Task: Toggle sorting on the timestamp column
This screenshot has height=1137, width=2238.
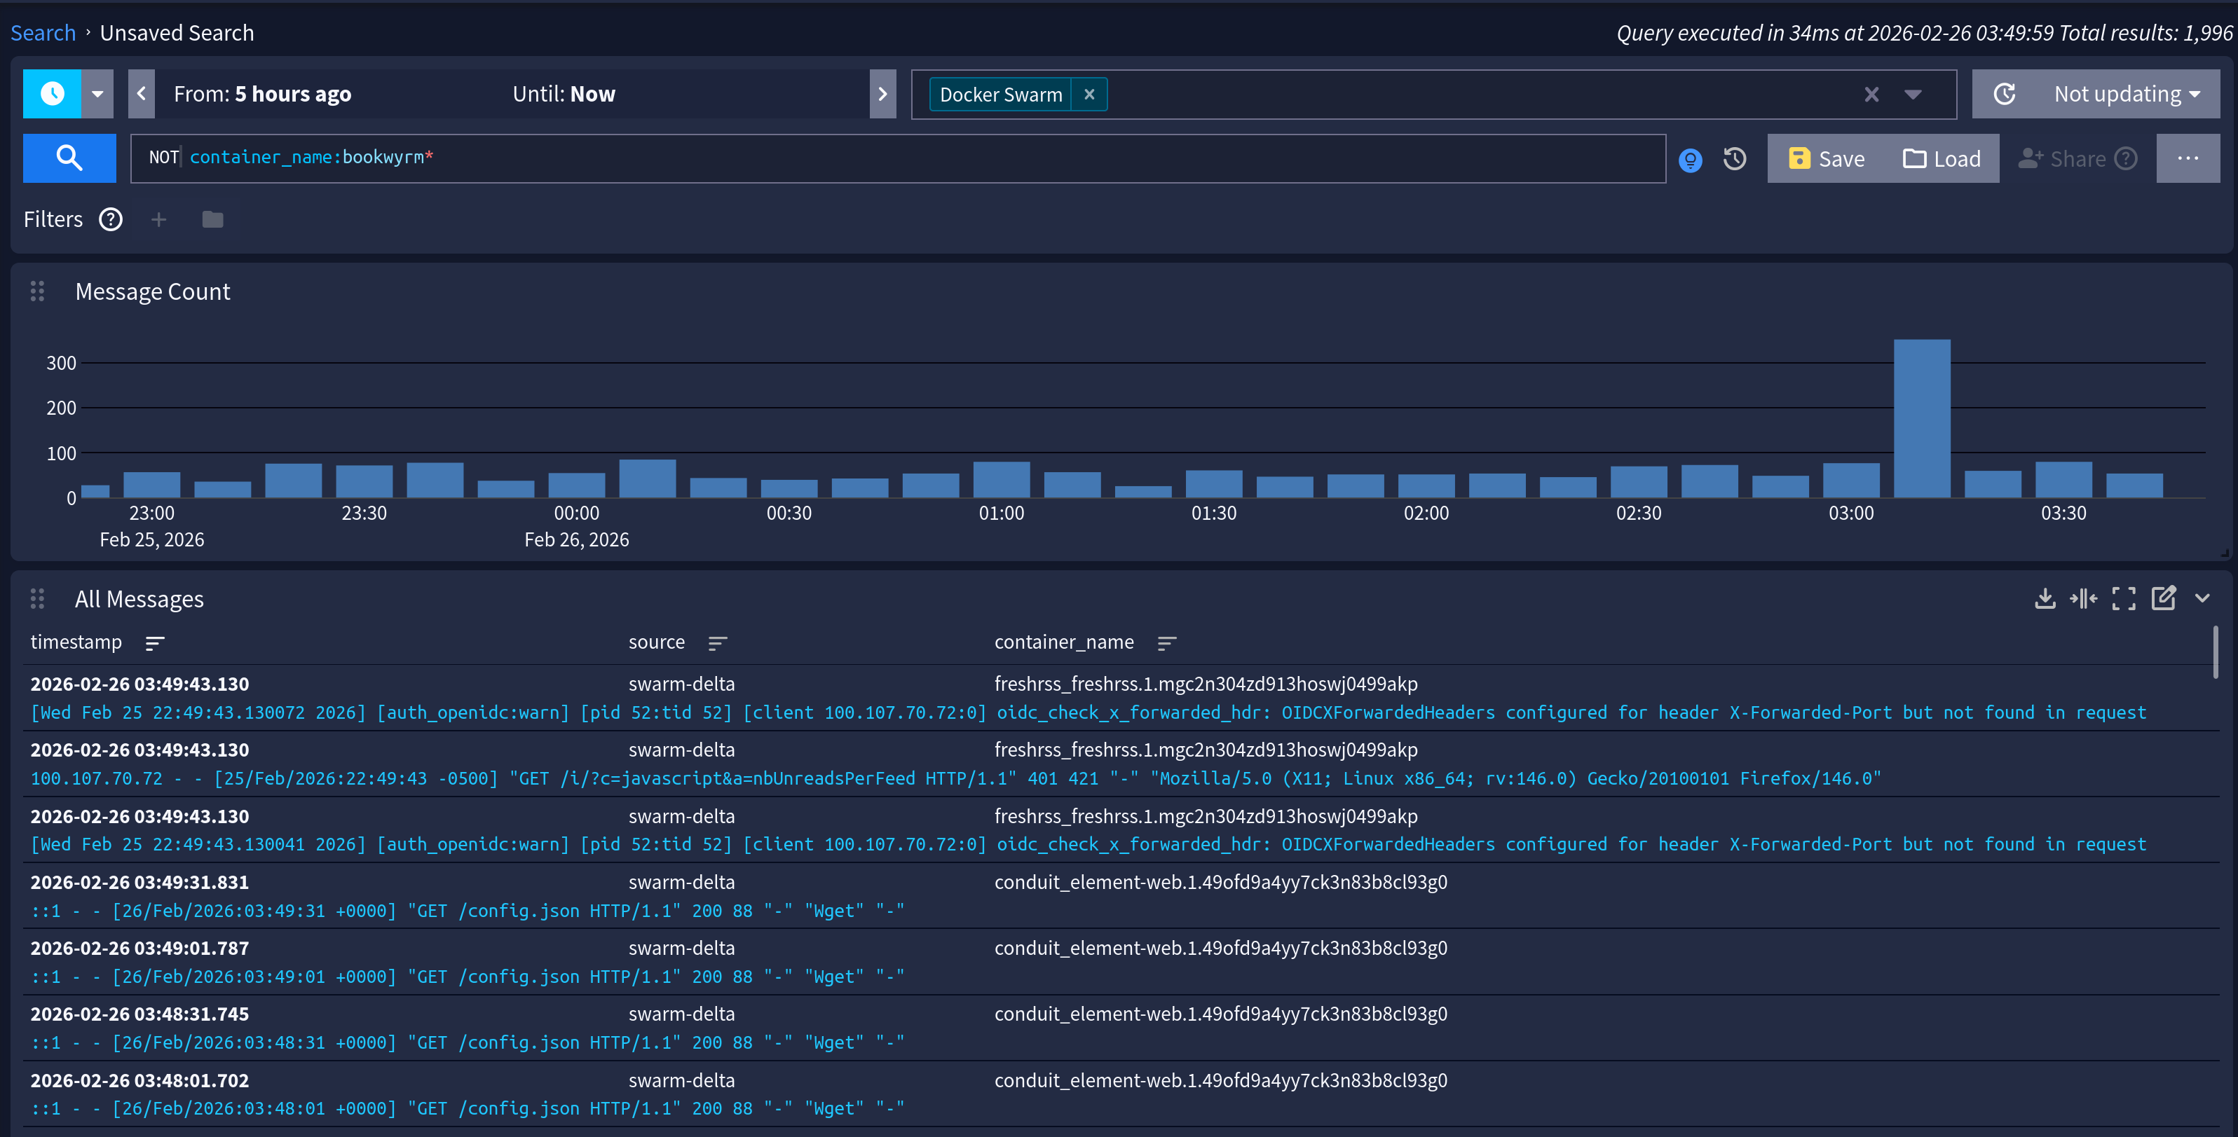Action: [155, 643]
